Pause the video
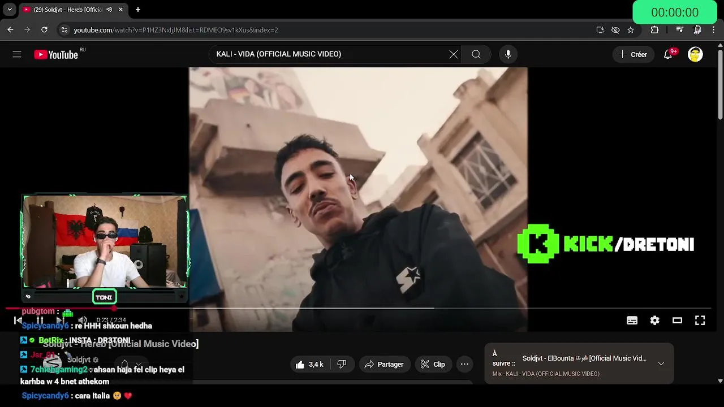 click(40, 321)
